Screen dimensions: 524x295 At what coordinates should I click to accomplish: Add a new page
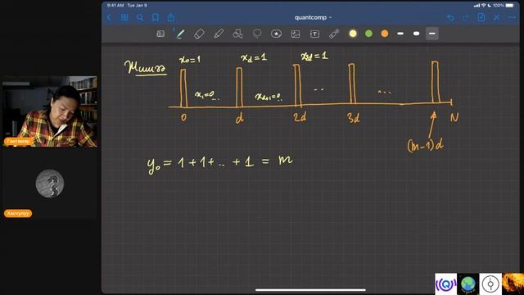coord(481,17)
